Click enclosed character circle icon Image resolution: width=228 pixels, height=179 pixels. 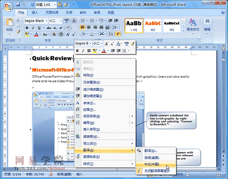61,34
